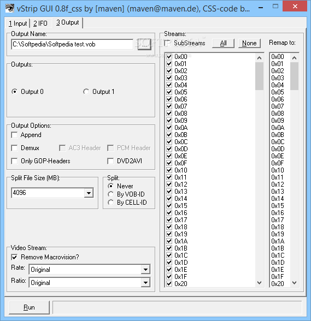Uncheck stream 0x00 checkbox

tap(169, 57)
